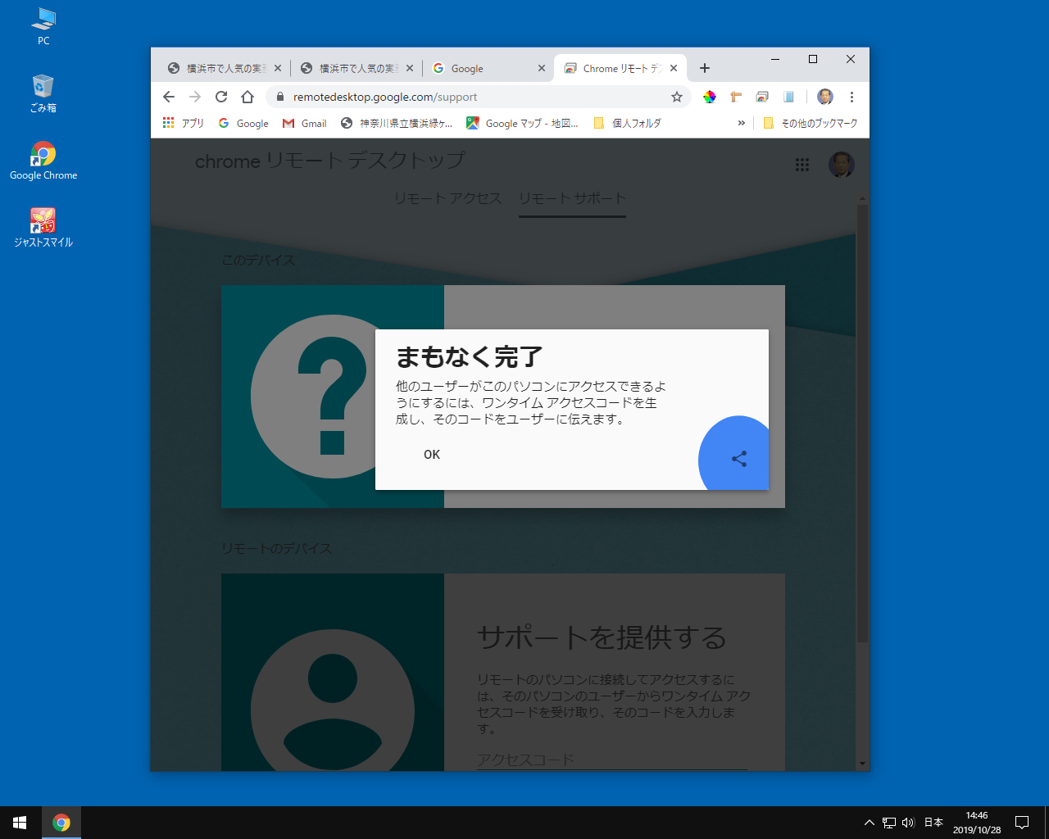
Task: Open the Chrome three-dot menu
Action: (x=851, y=97)
